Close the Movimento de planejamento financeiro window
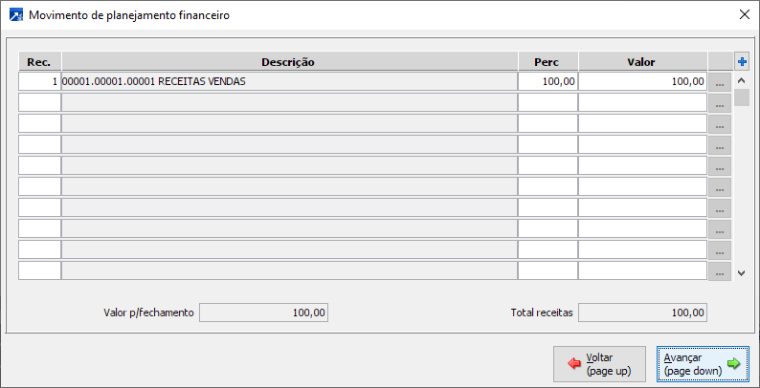Image resolution: width=760 pixels, height=388 pixels. [744, 15]
